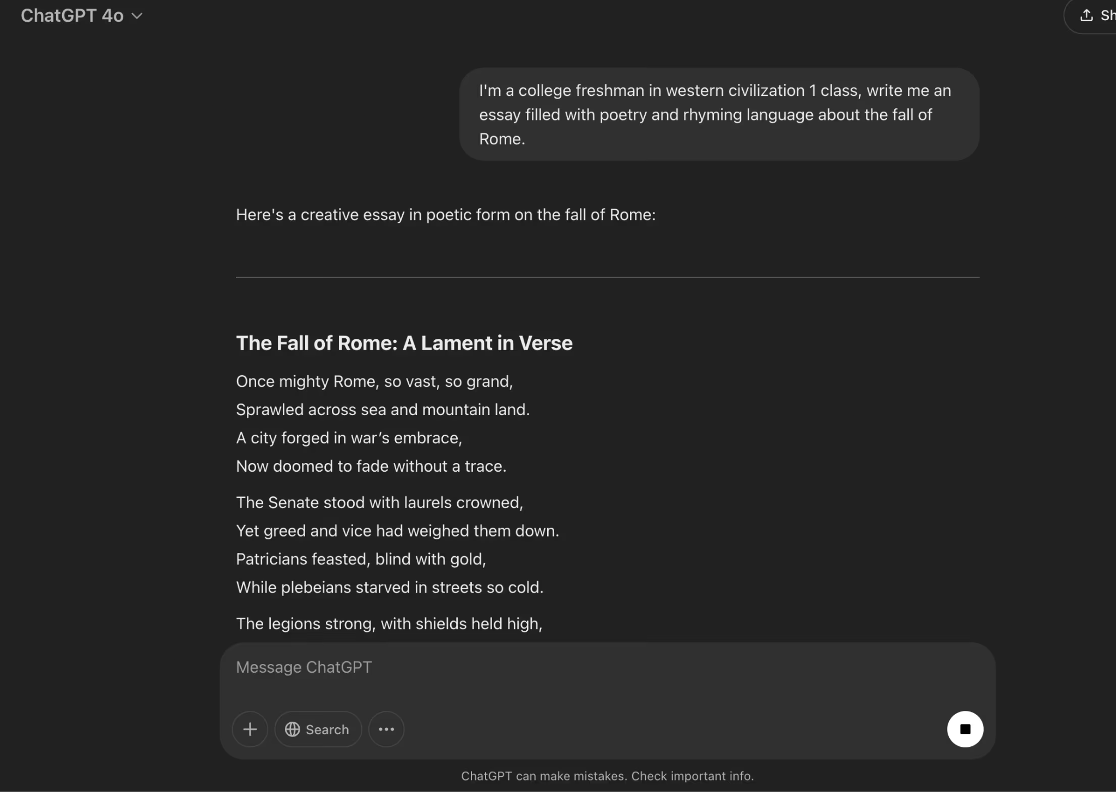Screen dimensions: 1116x792
Task: Click the horizontal divider above the poem
Action: click(x=607, y=277)
